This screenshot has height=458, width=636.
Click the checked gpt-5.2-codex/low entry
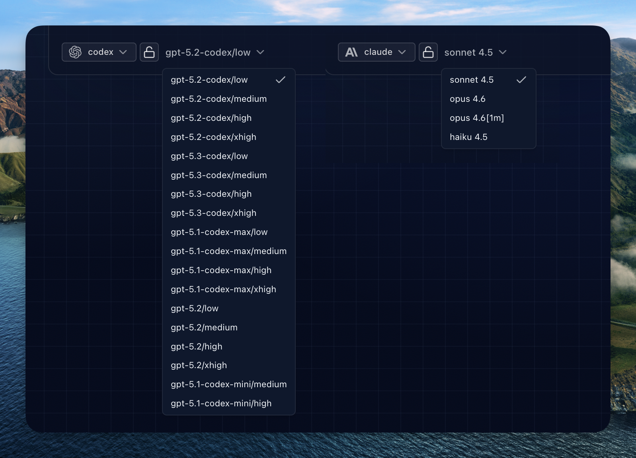click(209, 80)
